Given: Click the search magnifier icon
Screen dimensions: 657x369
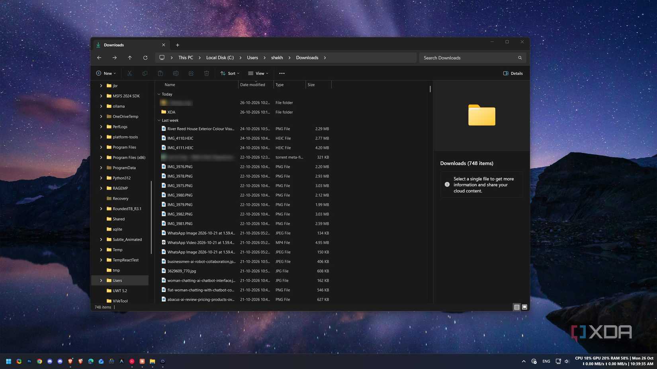Looking at the screenshot, I should (x=520, y=58).
